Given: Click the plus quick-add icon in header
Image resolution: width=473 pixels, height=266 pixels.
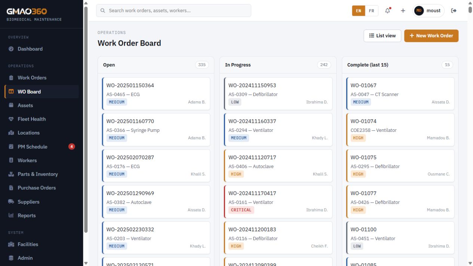Looking at the screenshot, I should [403, 10].
